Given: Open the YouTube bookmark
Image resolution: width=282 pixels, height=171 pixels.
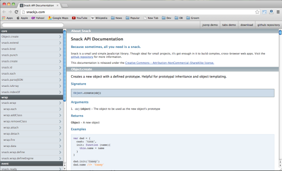Looking at the screenshot, I should click(79, 18).
